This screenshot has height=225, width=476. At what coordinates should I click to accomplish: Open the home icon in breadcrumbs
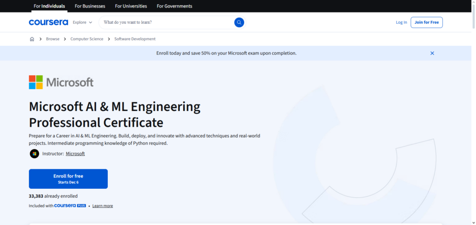point(32,39)
